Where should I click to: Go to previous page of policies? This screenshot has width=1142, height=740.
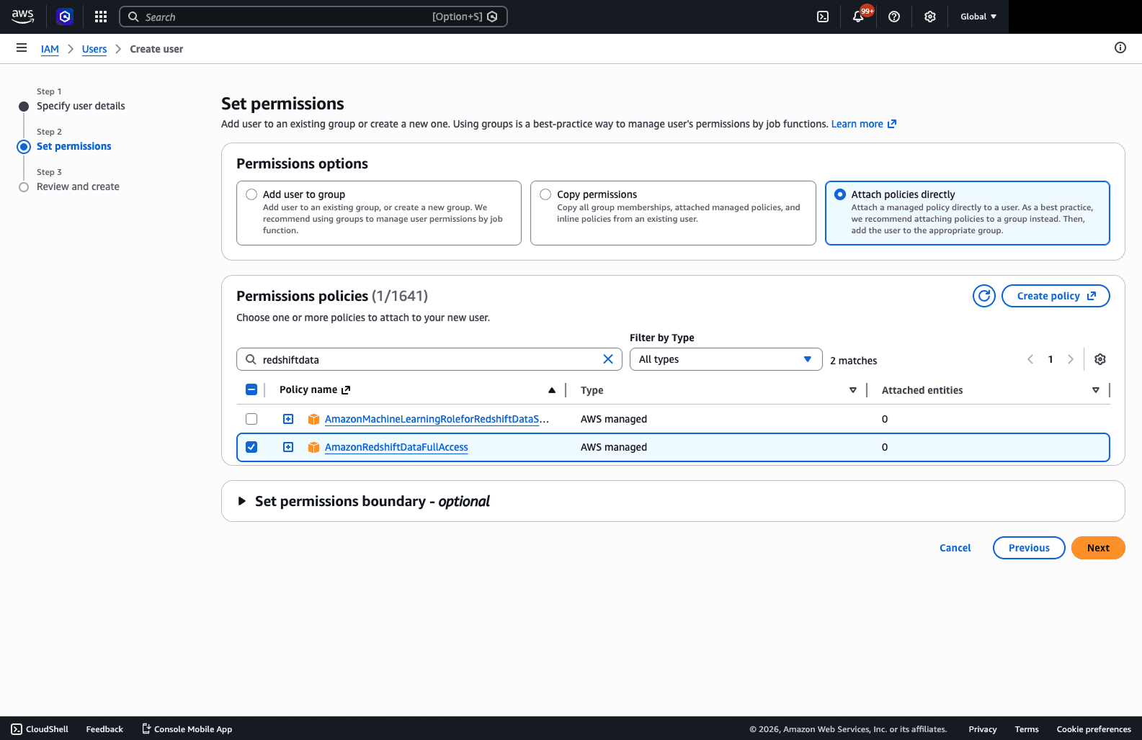coord(1030,359)
